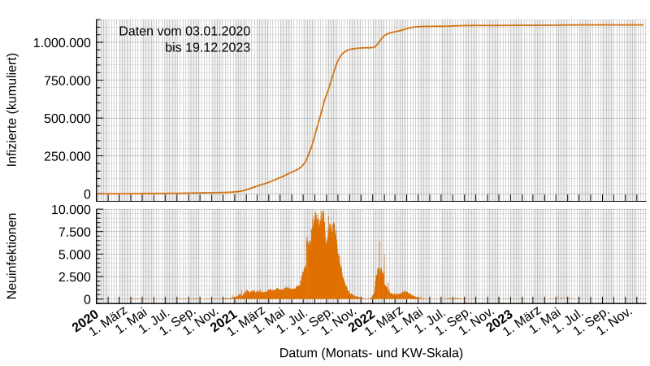Click the left axis edge of the lower chart
Image resolution: width=650 pixels, height=366 pixels.
[98, 255]
